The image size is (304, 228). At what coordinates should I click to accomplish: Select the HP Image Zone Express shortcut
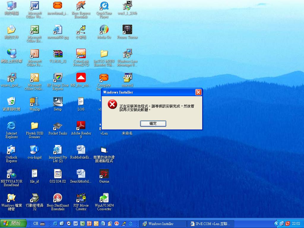tap(58, 82)
